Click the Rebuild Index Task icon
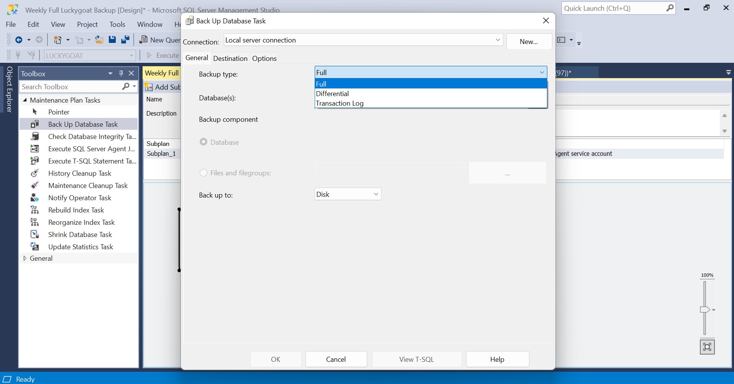Image resolution: width=734 pixels, height=384 pixels. 35,210
